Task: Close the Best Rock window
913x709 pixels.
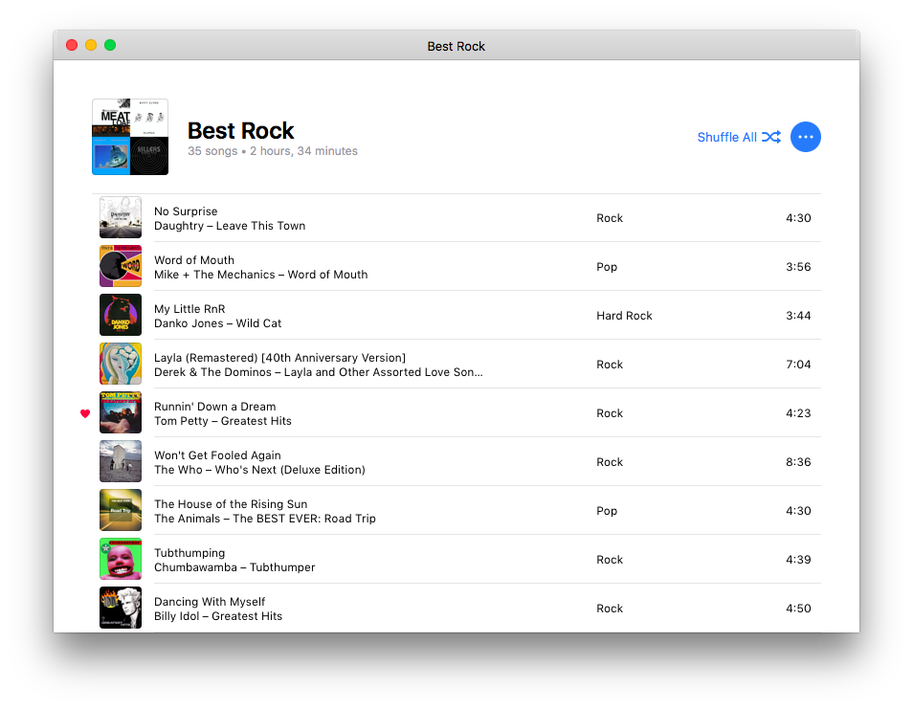Action: [x=72, y=45]
